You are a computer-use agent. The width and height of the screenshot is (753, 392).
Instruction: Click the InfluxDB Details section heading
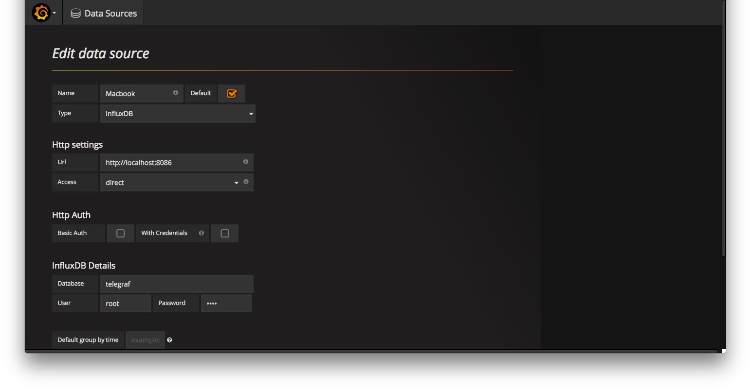[x=84, y=266]
